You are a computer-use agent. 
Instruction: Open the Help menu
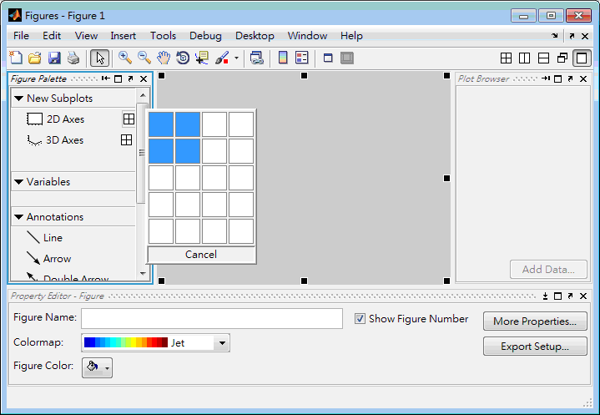tap(351, 36)
